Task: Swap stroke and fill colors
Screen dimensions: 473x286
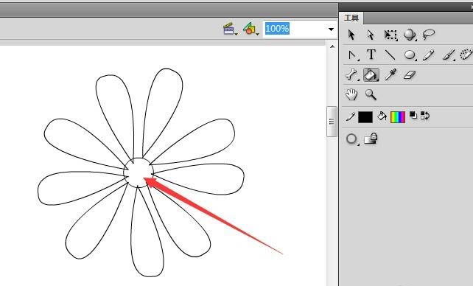Action: pos(425,115)
